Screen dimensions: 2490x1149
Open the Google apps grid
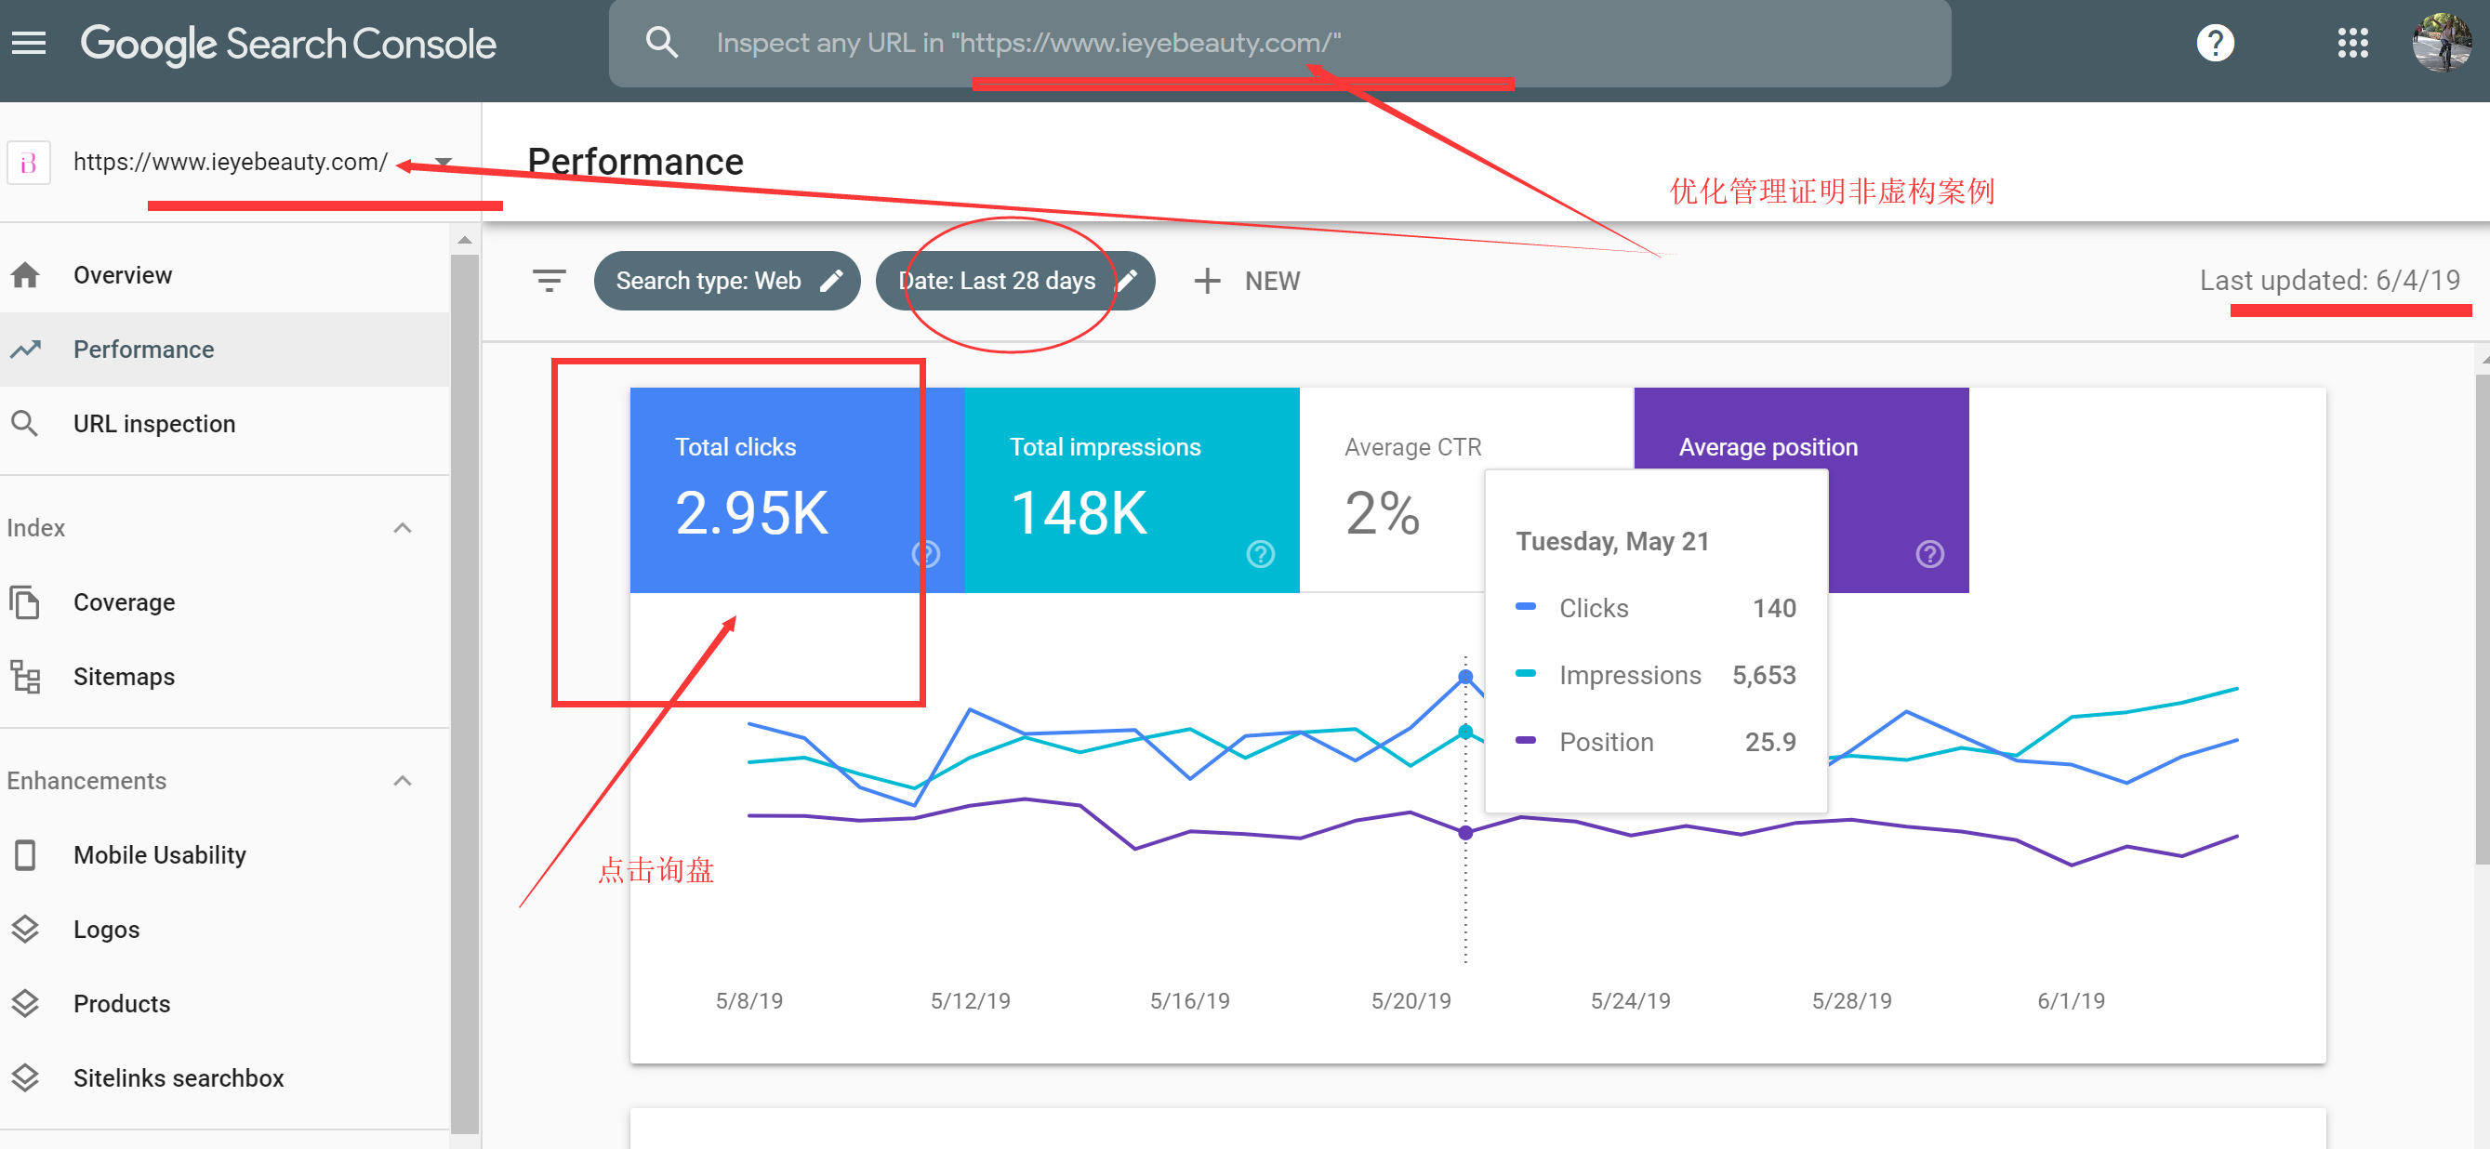2351,43
